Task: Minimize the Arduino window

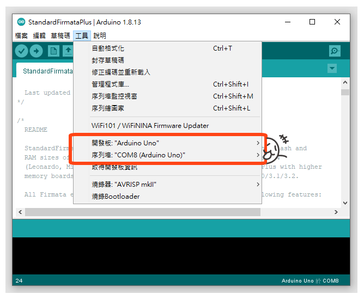Action: pyautogui.click(x=288, y=22)
